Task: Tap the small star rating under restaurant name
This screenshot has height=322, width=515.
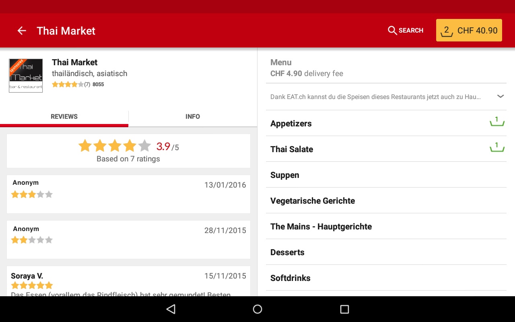Action: point(68,85)
